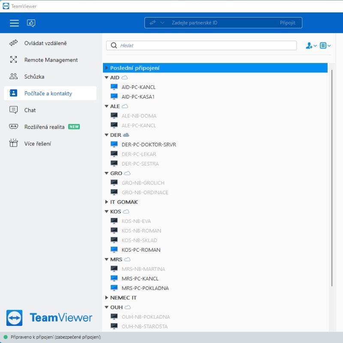Click the Hledat search field

tap(201, 45)
